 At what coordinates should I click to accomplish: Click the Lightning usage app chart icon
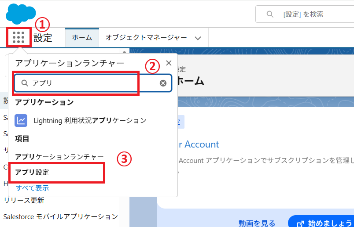pos(21,120)
